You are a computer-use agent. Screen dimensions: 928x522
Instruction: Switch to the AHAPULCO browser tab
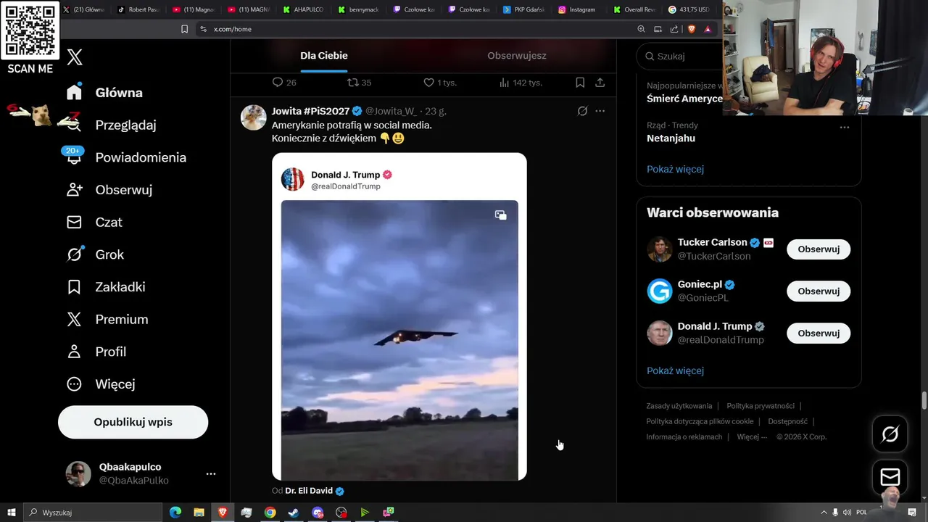pyautogui.click(x=303, y=9)
